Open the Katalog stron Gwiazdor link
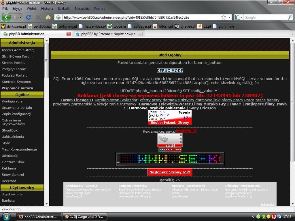The image size is (295, 221). point(116,100)
